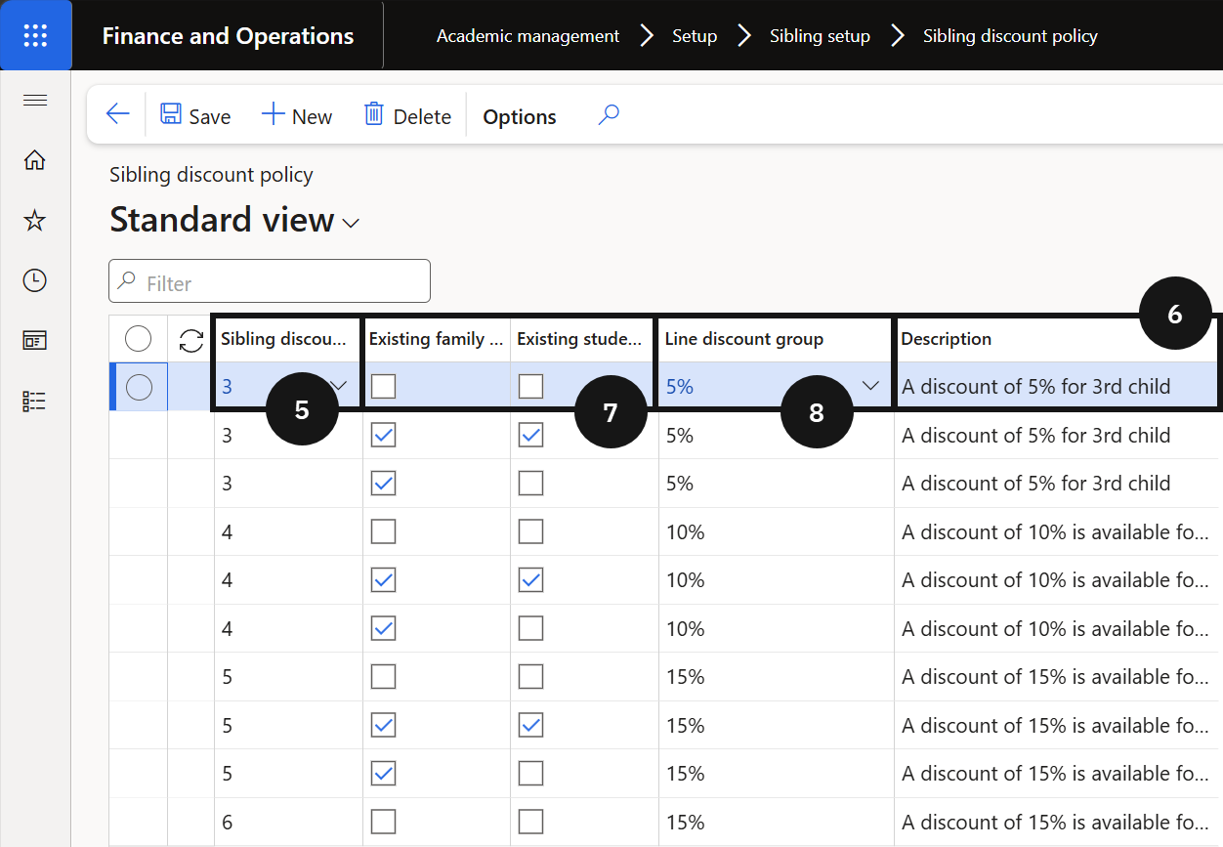Click the Sibling setup breadcrumb

point(820,36)
